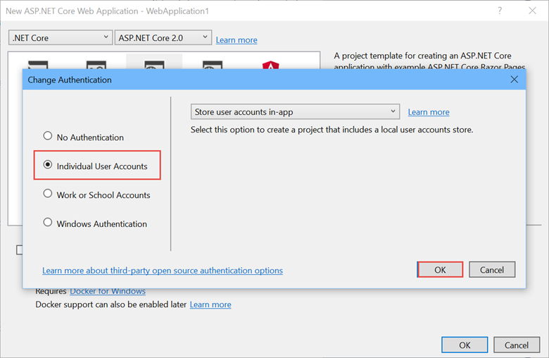Click Learn more beside the version dropdown

(x=236, y=40)
